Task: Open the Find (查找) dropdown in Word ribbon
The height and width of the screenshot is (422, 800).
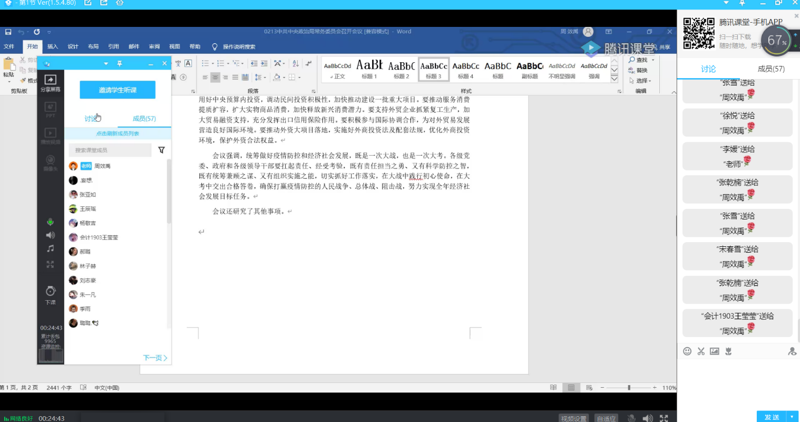Action: pos(653,60)
